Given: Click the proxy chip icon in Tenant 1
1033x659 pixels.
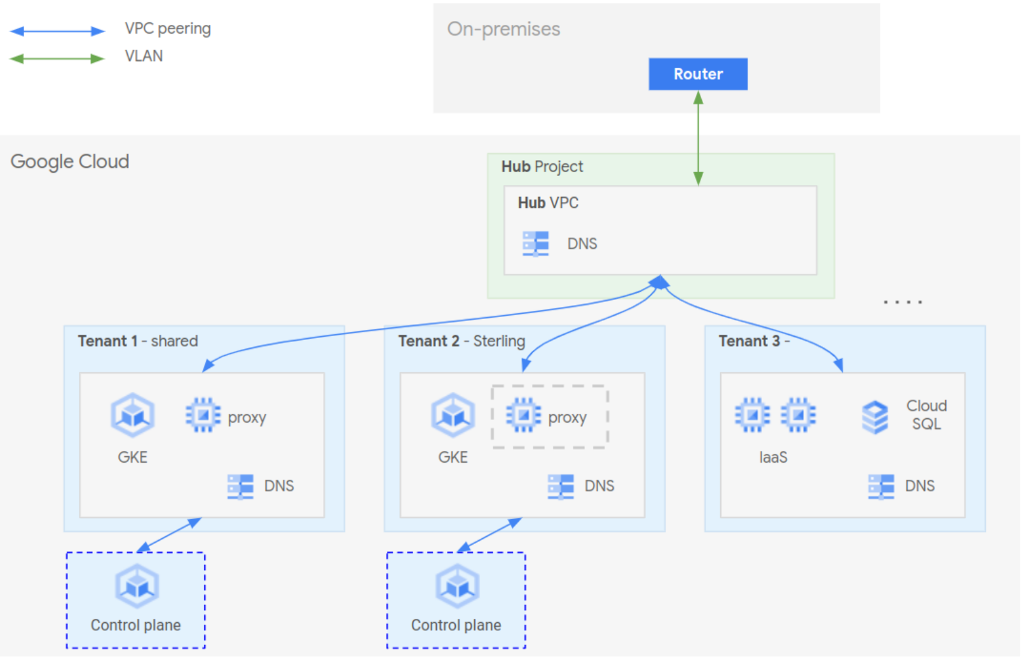Looking at the screenshot, I should coord(203,415).
